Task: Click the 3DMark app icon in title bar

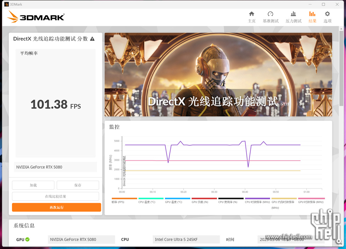Action: pos(6,4)
